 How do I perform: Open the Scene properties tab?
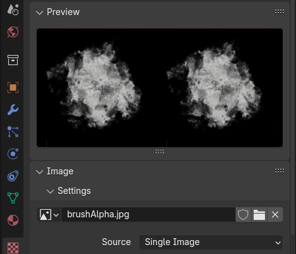(13, 9)
